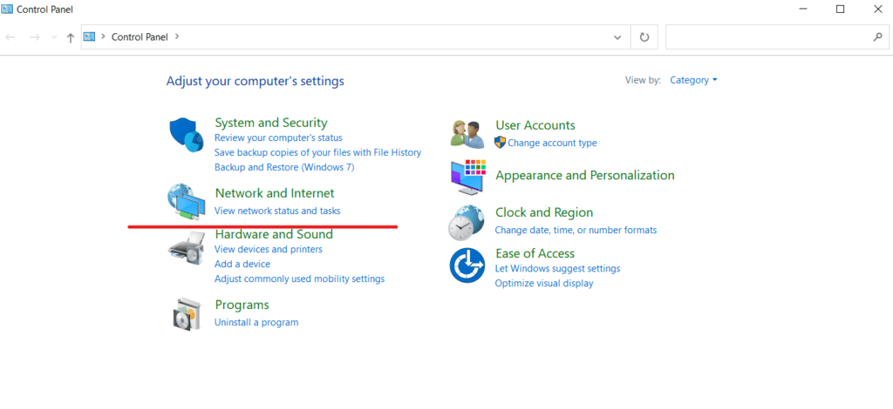This screenshot has width=893, height=409.
Task: Open the Clock and Region clock icon
Action: [466, 222]
